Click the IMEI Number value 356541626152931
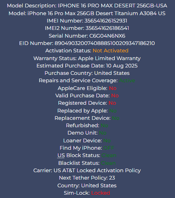The image size is (175, 198). pyautogui.click(x=106, y=21)
